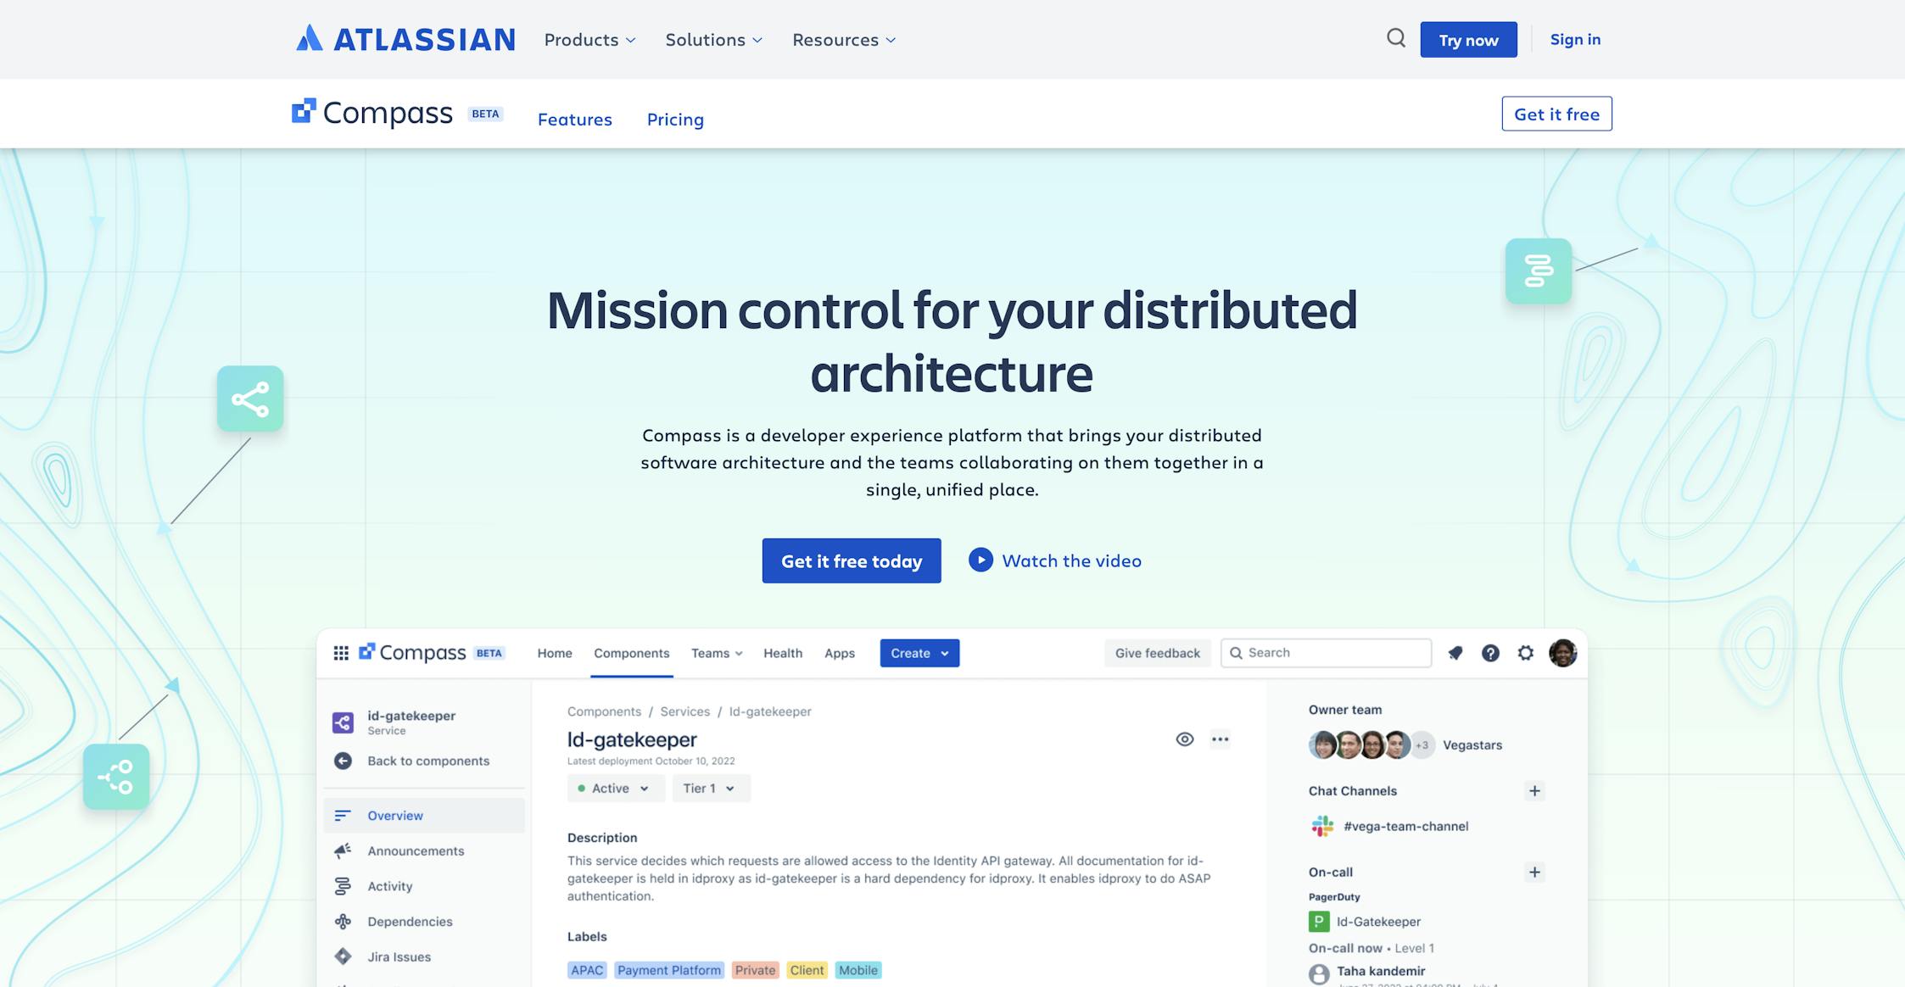1905x987 pixels.
Task: Open the Create dropdown button
Action: (919, 653)
